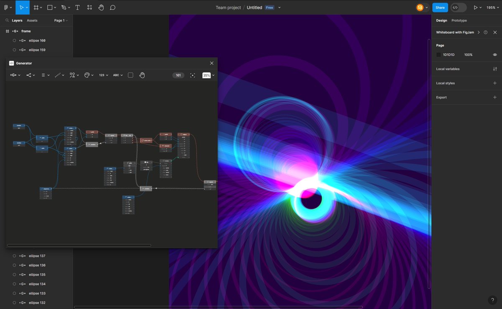Click the Share button
This screenshot has width=502, height=309.
[440, 8]
